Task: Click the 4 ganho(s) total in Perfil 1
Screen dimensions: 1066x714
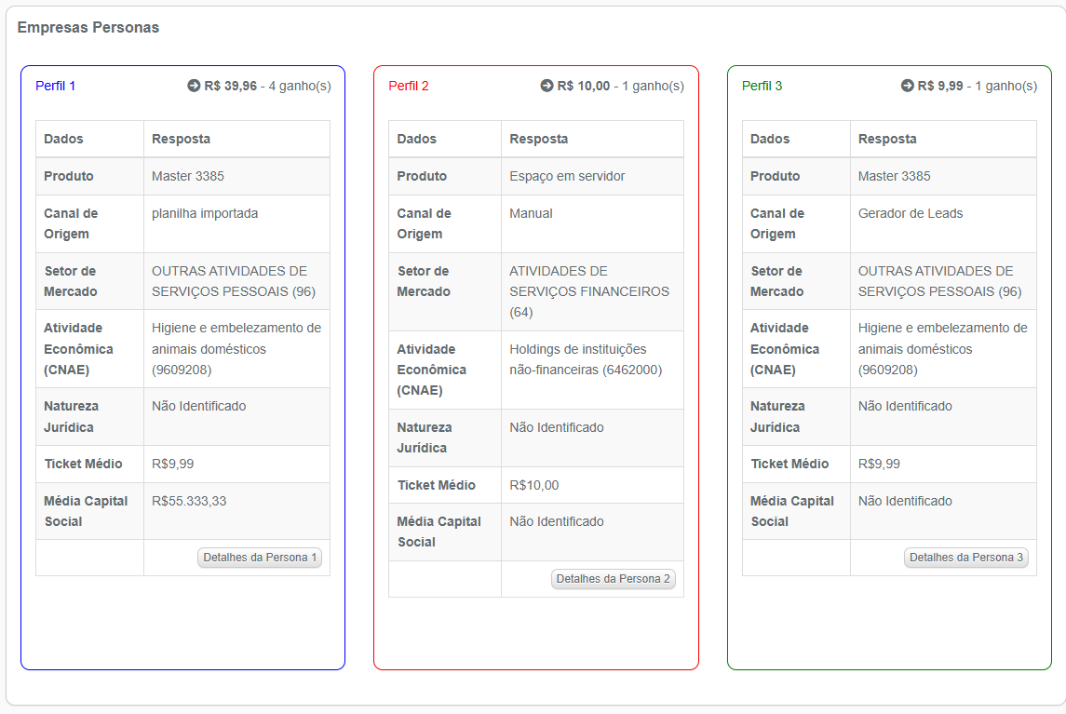Action: coord(300,86)
